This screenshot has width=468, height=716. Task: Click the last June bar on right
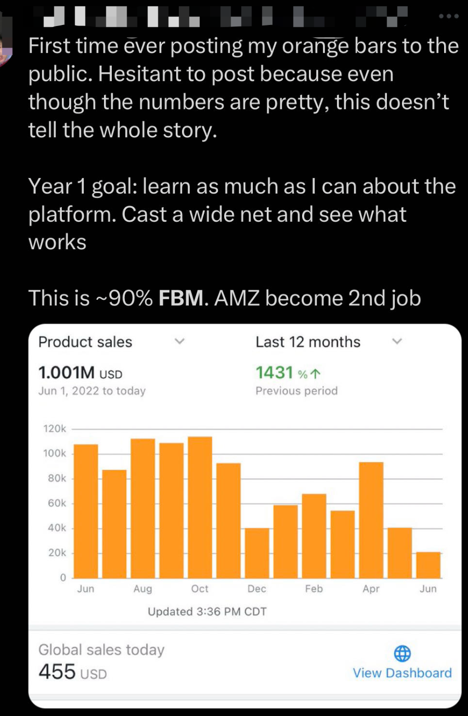(x=428, y=565)
